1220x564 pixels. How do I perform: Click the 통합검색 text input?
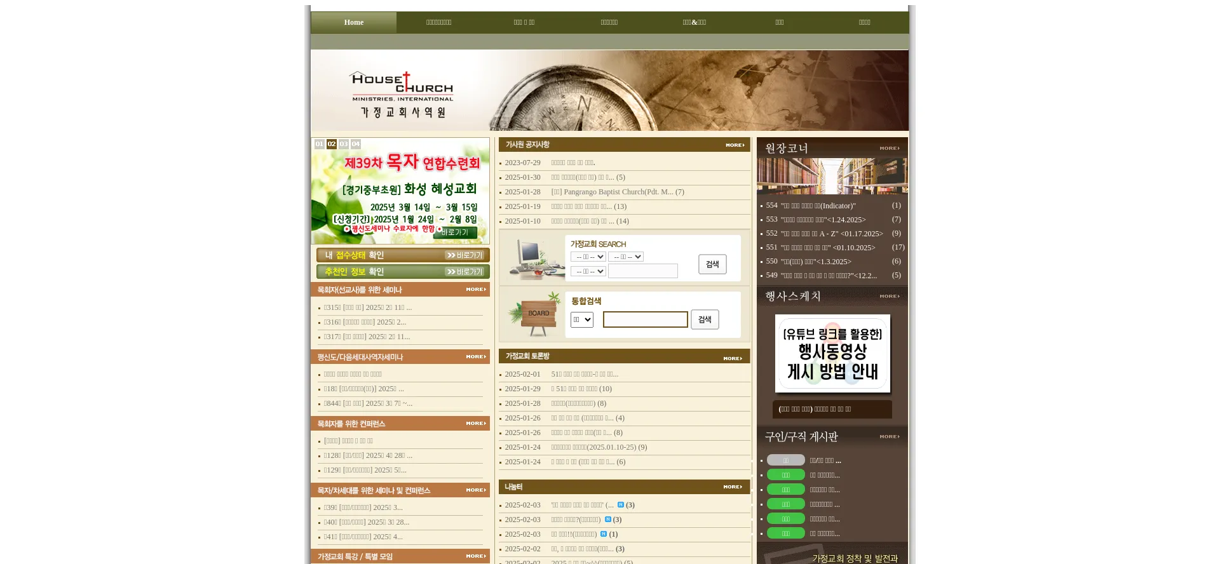pos(645,319)
